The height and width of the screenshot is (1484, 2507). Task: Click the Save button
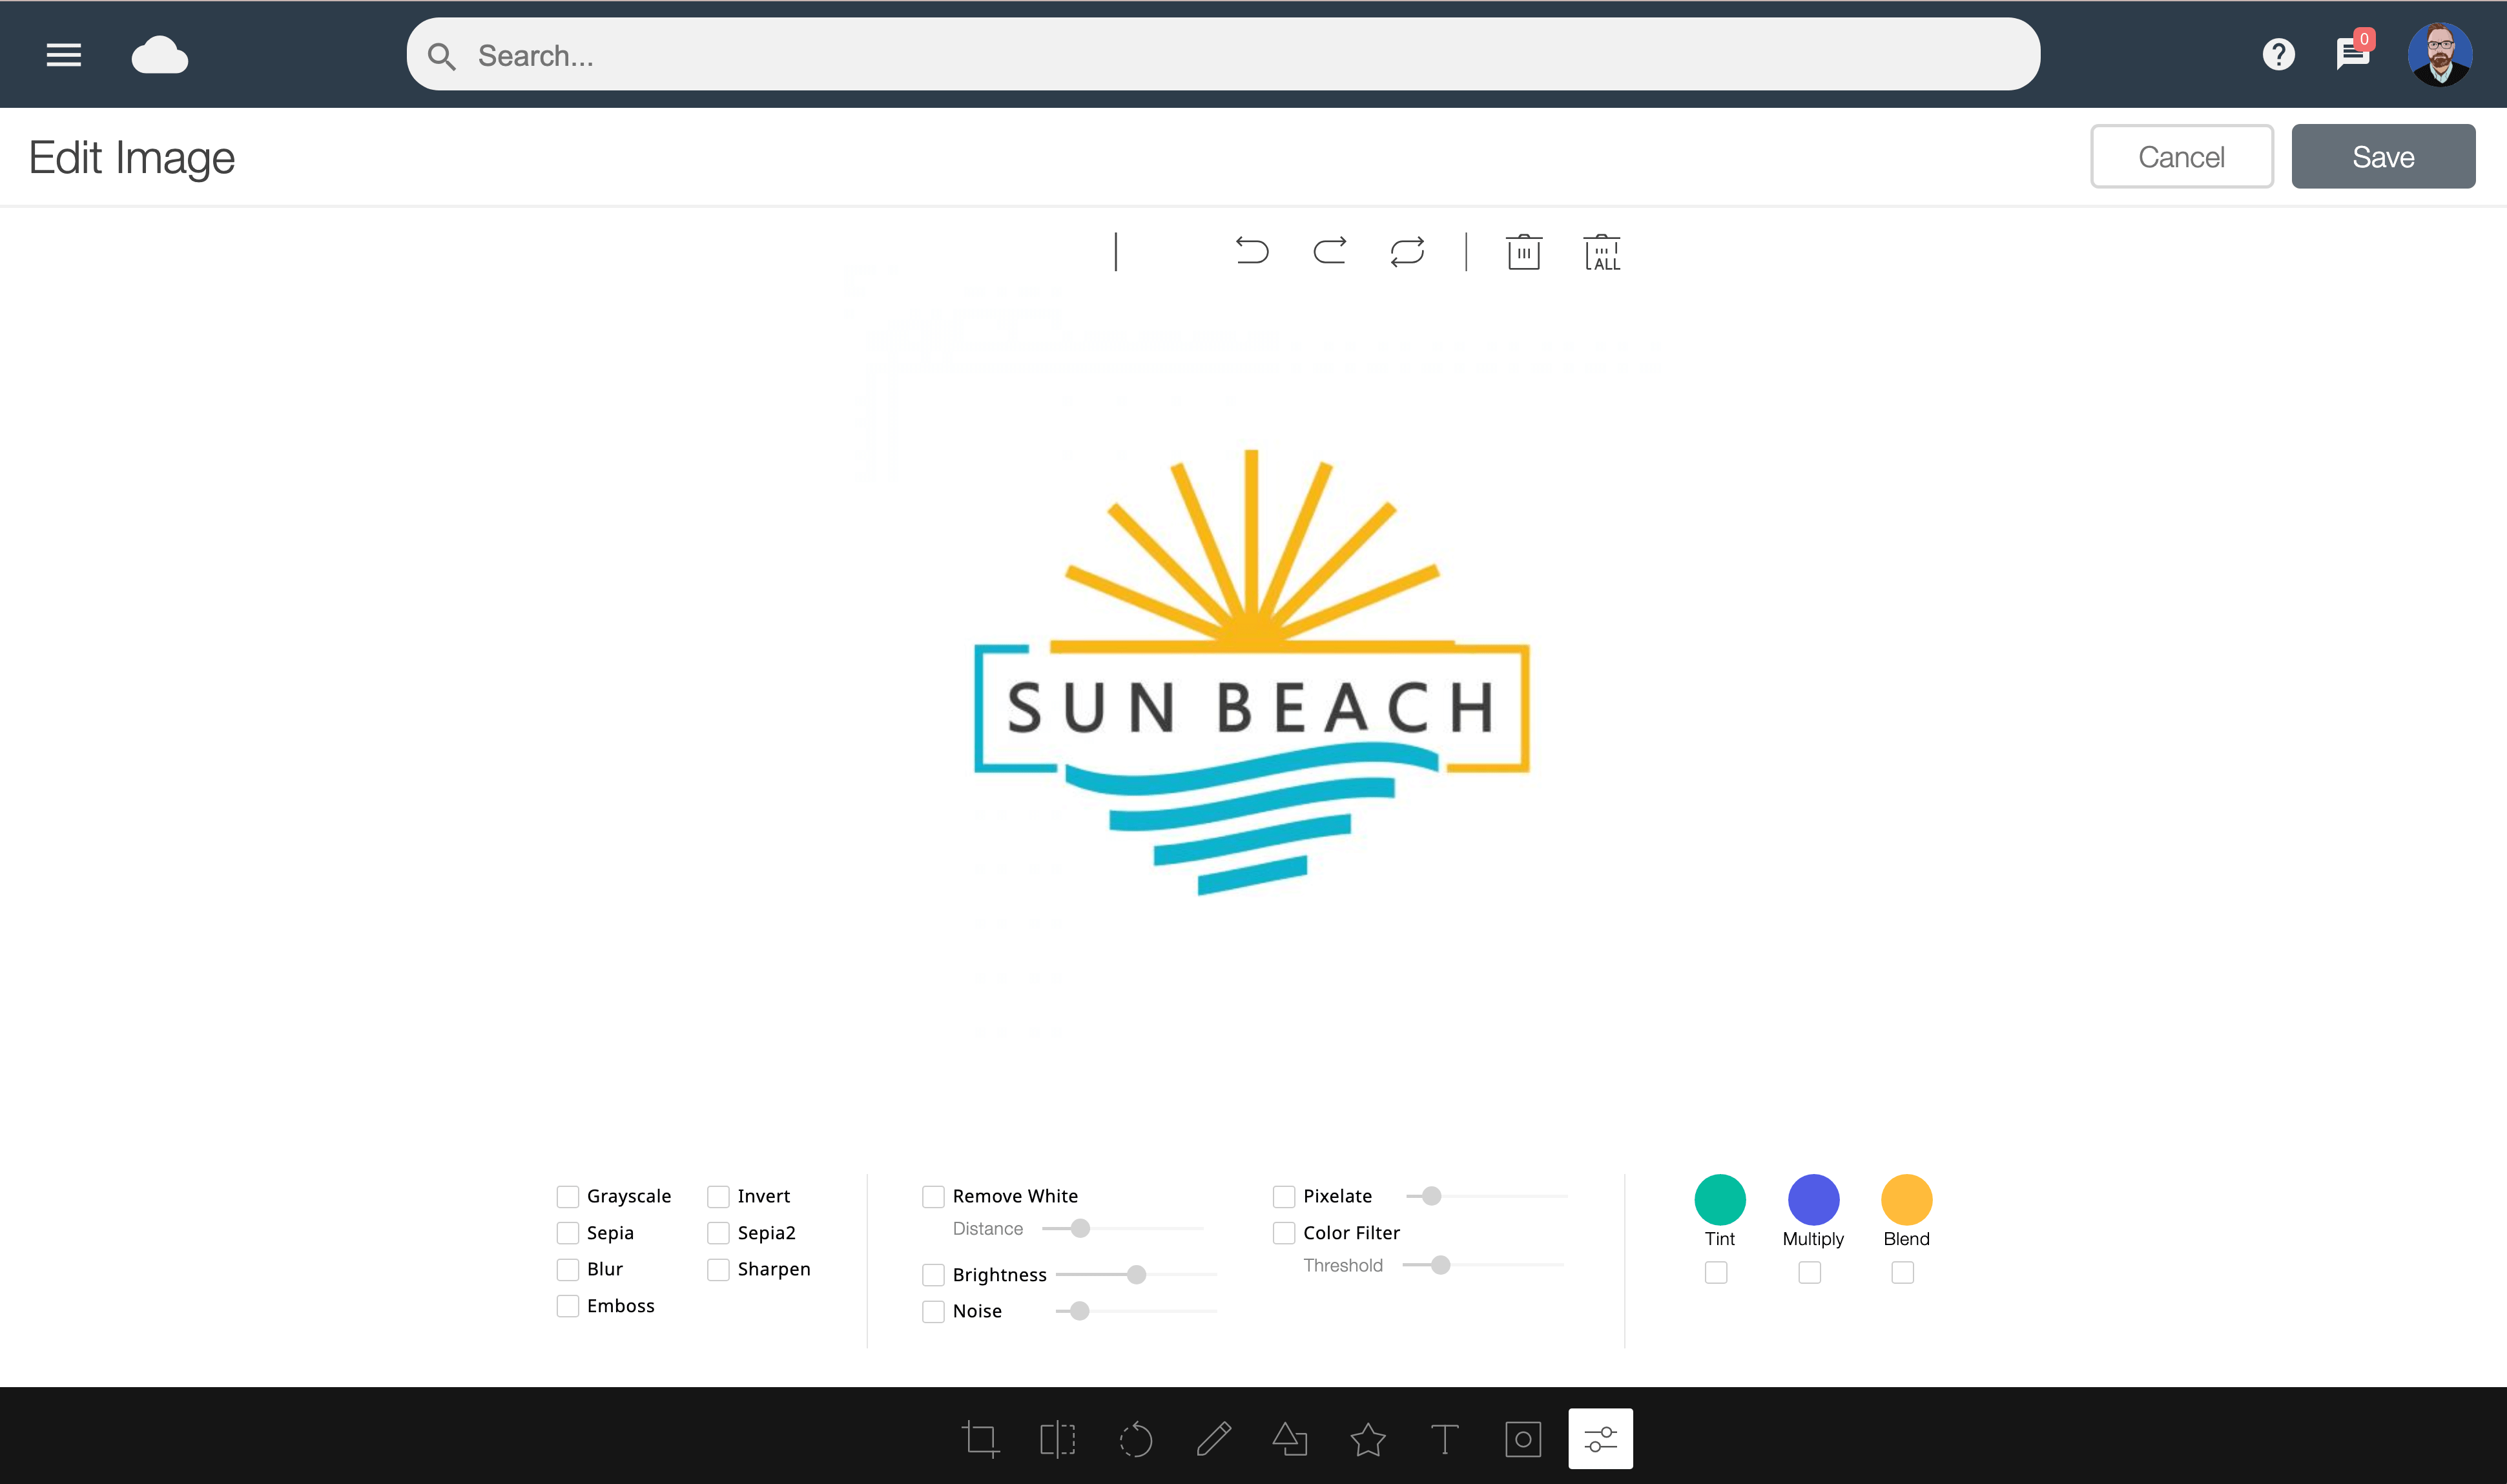point(2383,156)
